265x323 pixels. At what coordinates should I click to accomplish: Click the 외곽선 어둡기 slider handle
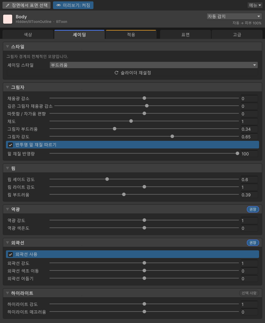click(x=144, y=278)
